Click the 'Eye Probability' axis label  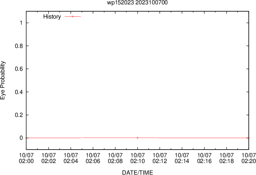pyautogui.click(x=3, y=80)
